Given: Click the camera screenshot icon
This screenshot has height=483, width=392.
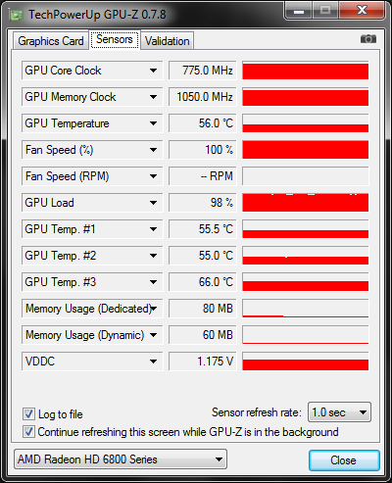Looking at the screenshot, I should (368, 39).
